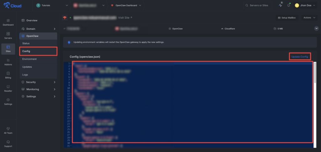Open notifications bell icon

[x=288, y=5]
